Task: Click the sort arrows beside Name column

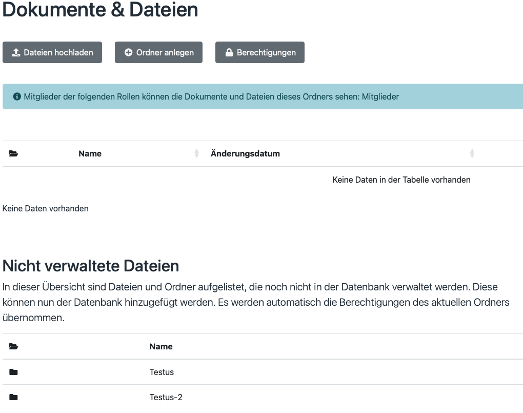Action: [196, 153]
